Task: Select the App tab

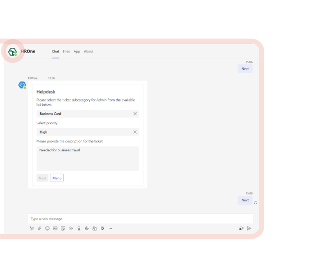Action: pyautogui.click(x=77, y=51)
